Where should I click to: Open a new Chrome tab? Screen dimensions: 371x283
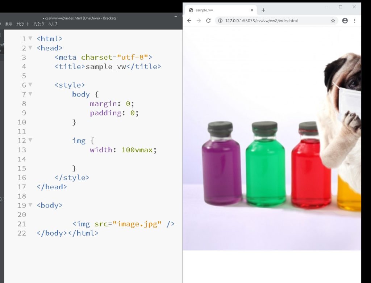[263, 10]
